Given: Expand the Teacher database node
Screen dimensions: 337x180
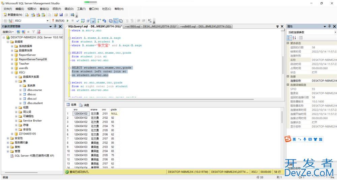Looking at the screenshot, I should (x=12, y=64).
